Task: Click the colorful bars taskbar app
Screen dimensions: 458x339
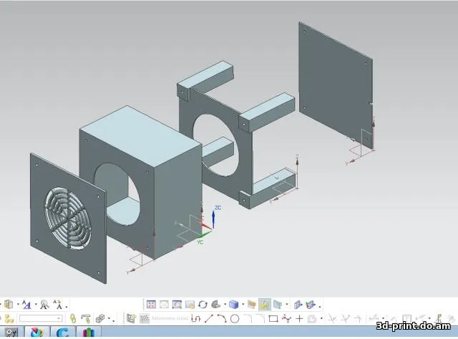Action: point(88,333)
